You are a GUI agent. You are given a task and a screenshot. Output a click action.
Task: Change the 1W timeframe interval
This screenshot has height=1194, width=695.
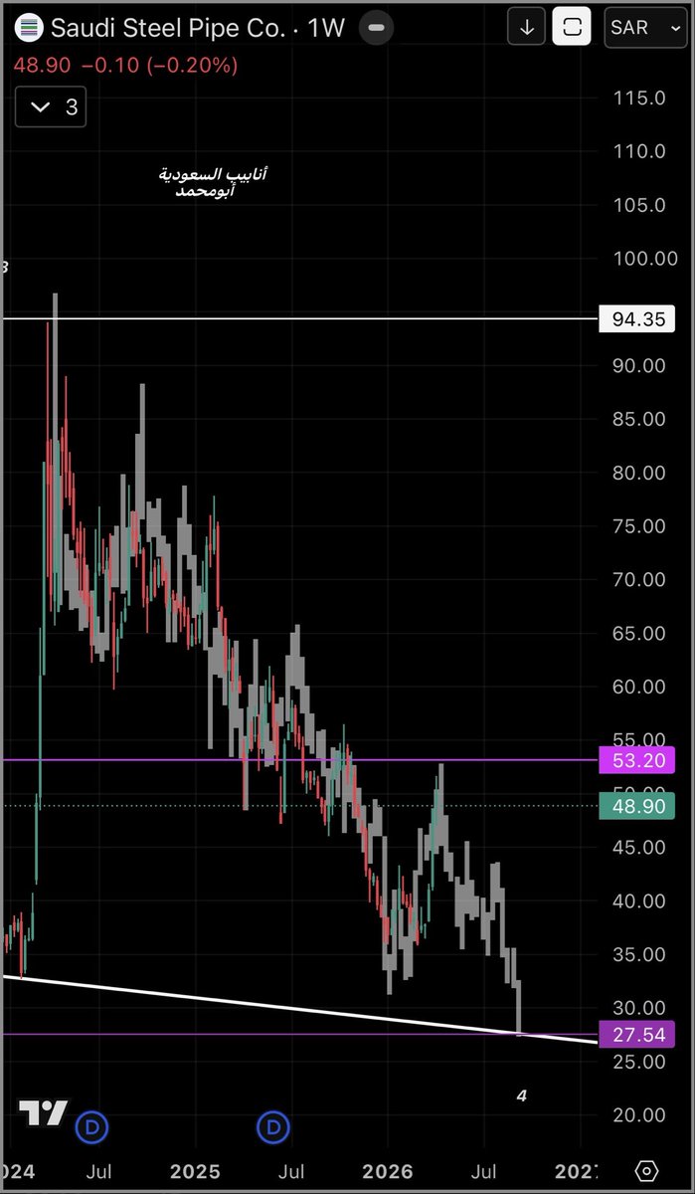326,28
